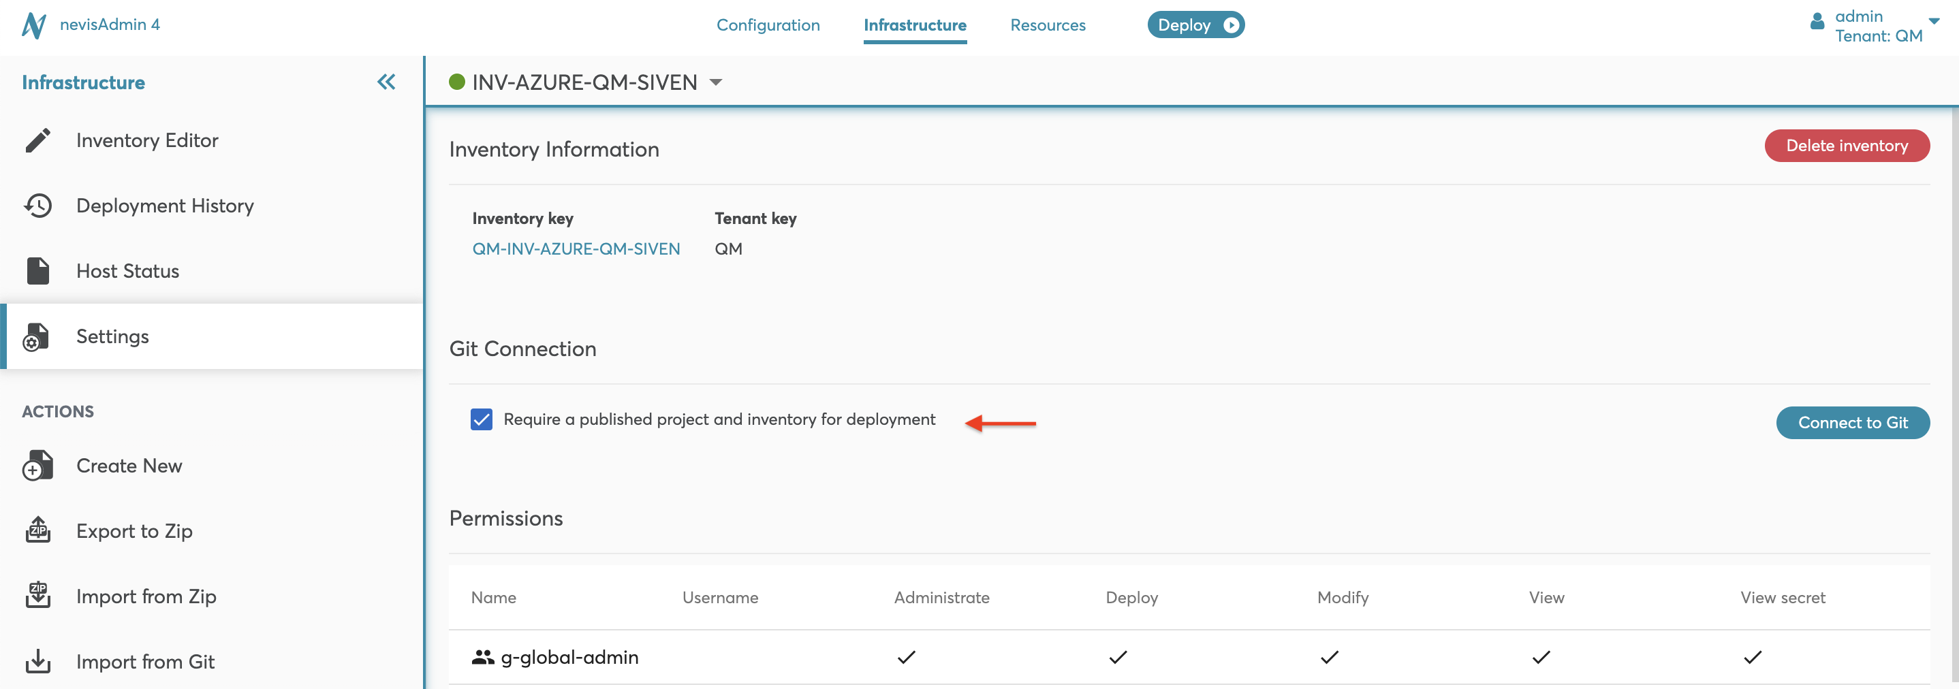Viewport: 1959px width, 689px height.
Task: Switch to the Resources tab
Action: click(1047, 25)
